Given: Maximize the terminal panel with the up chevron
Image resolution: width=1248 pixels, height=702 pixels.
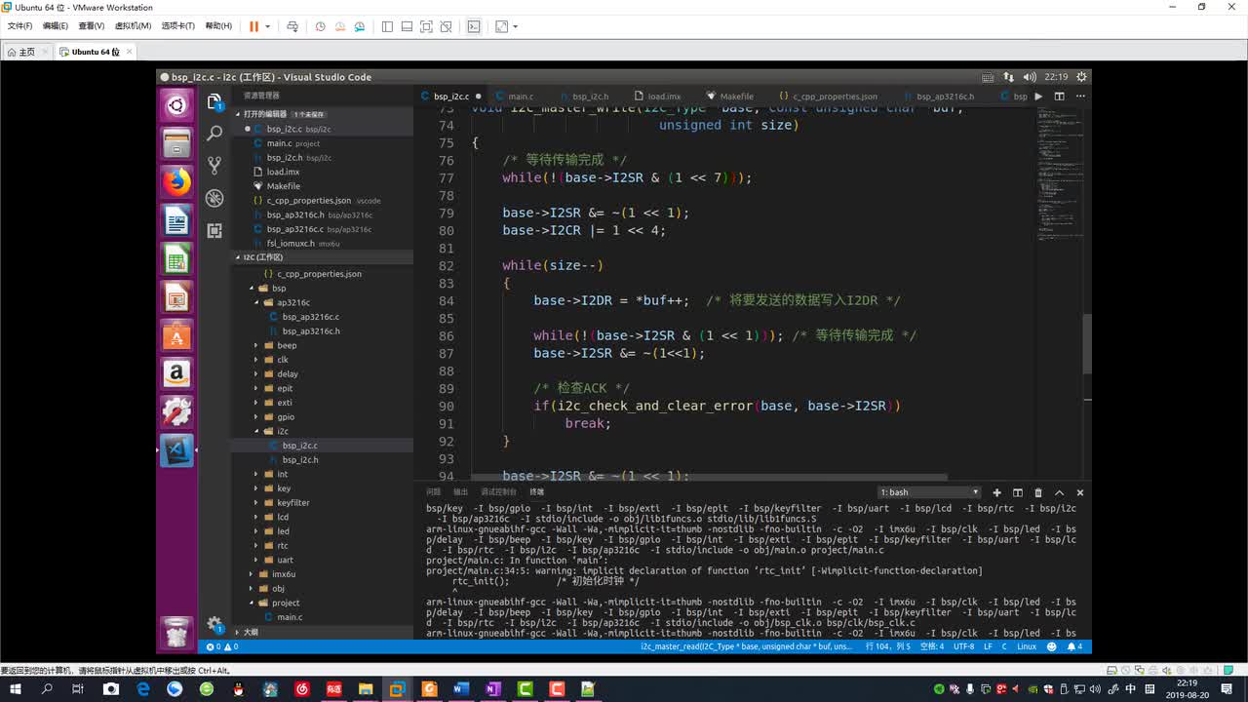Looking at the screenshot, I should pos(1059,492).
